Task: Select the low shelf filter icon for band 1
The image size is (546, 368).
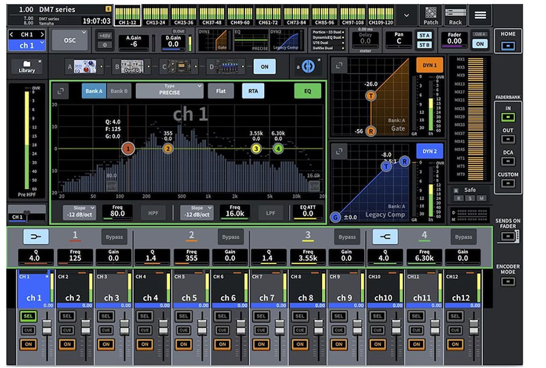Action: point(36,237)
